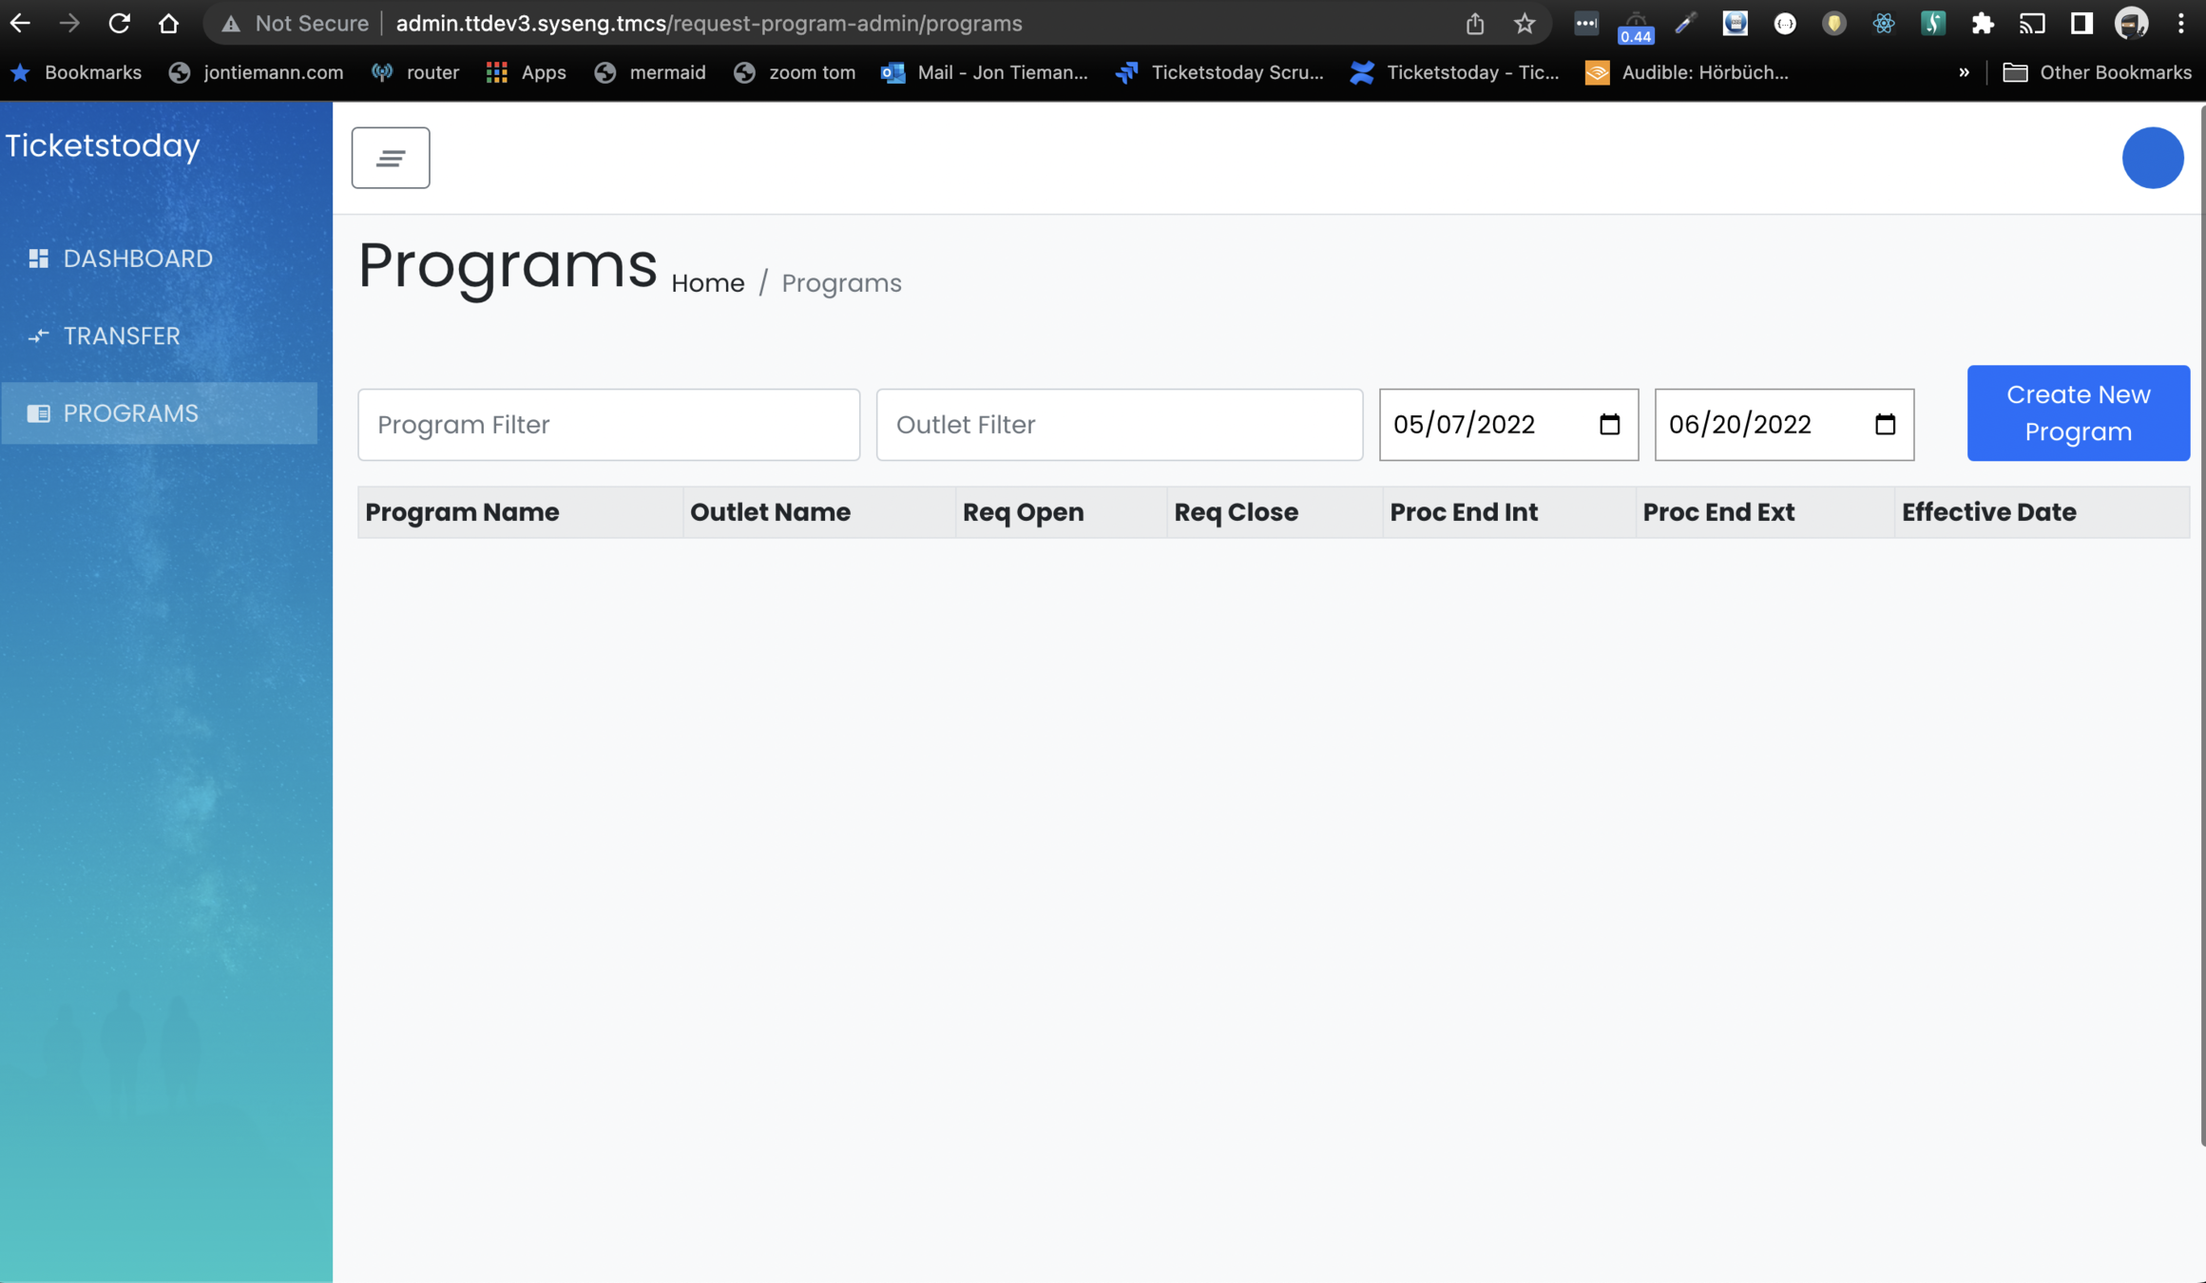This screenshot has height=1283, width=2206.
Task: Click the blue user avatar circle
Action: coord(2152,158)
